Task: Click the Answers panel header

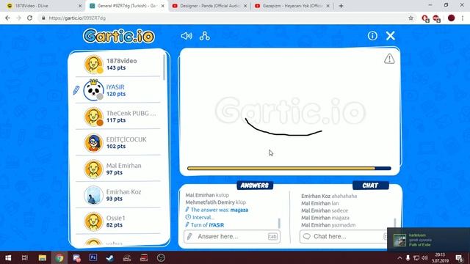Action: [x=255, y=186]
